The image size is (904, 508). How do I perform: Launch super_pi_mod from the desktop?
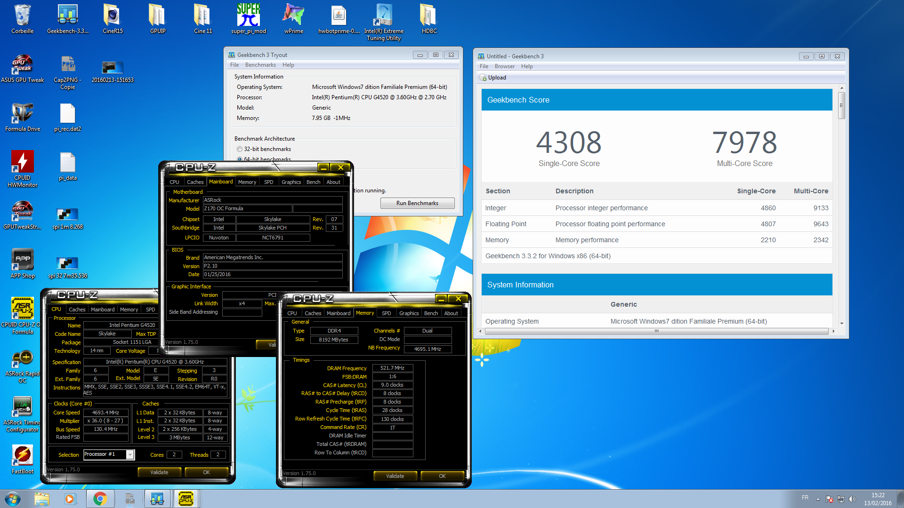[249, 19]
